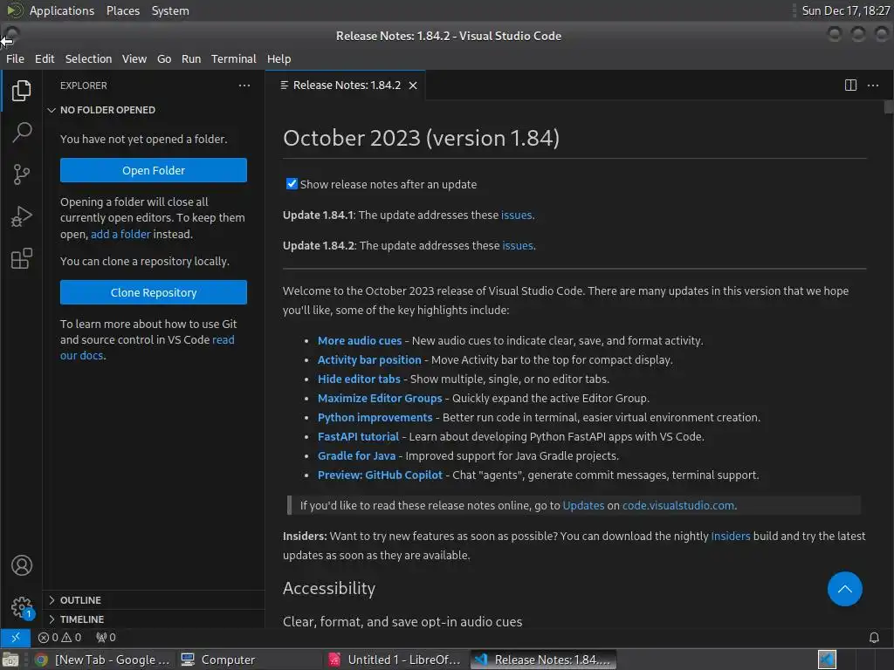Open the Accounts menu icon
The image size is (894, 670).
[x=22, y=565]
